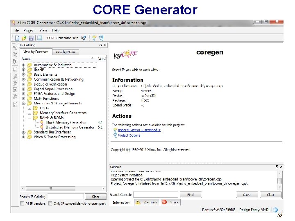Screen dimensions: 295x221
Task: Click the top icon in left sidebar
Action: pos(15,48)
